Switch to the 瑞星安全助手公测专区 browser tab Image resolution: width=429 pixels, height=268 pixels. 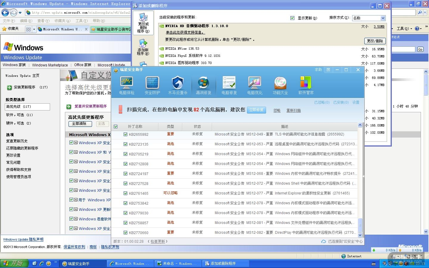coord(111,29)
